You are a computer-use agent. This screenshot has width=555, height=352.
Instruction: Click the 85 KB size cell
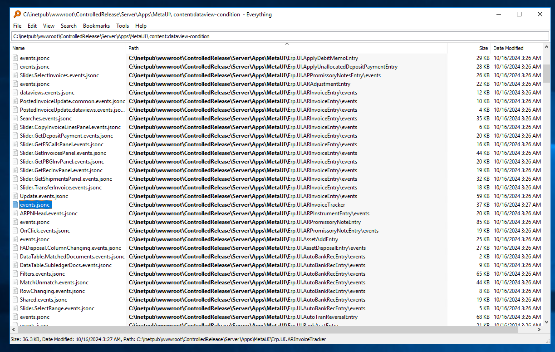[x=482, y=222]
